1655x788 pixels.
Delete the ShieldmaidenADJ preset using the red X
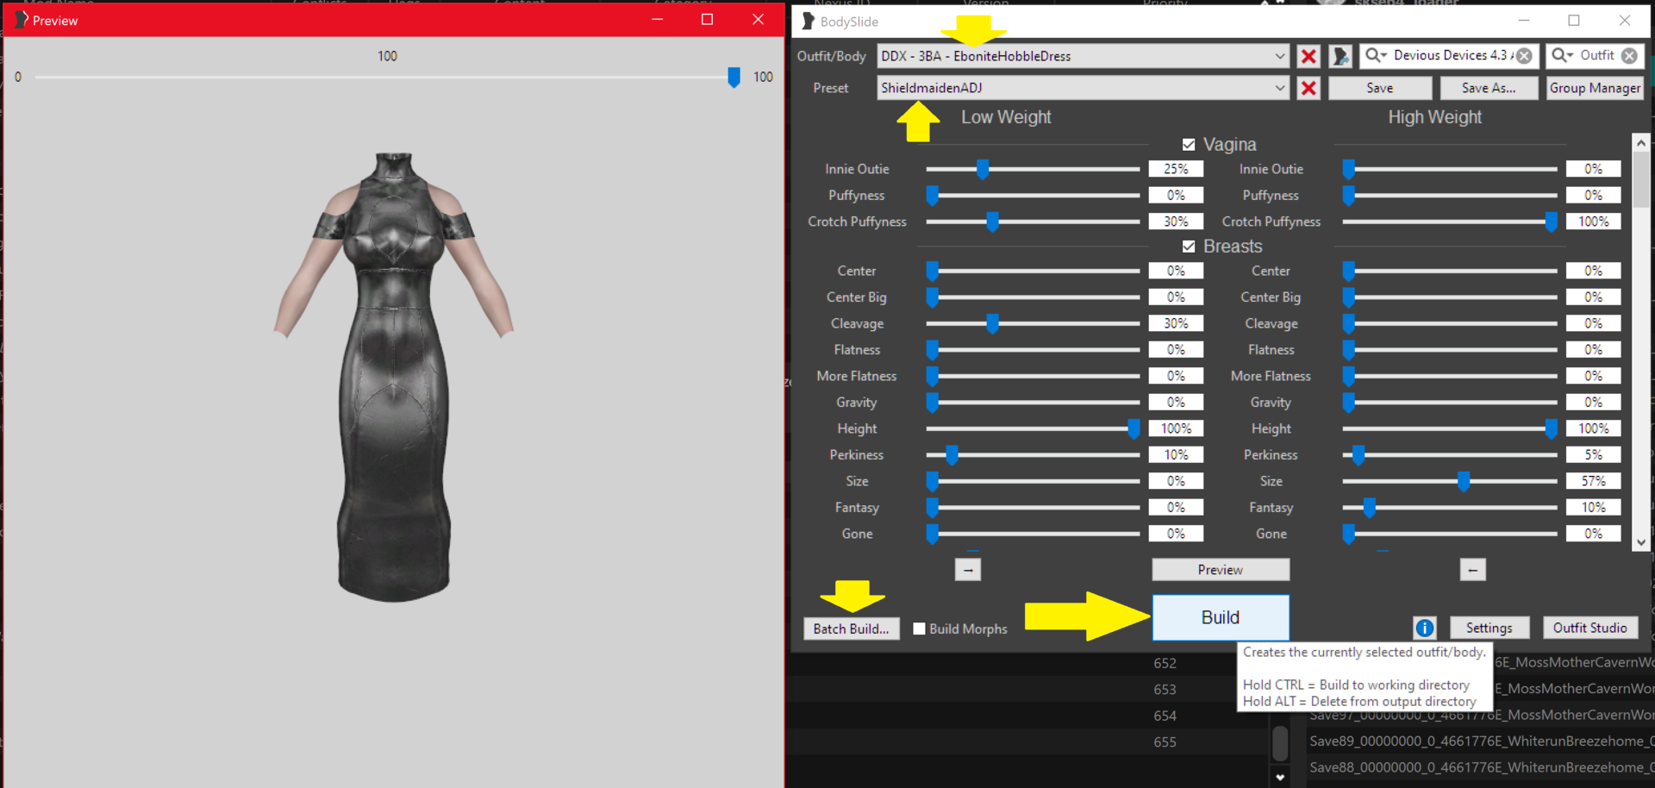coord(1308,88)
